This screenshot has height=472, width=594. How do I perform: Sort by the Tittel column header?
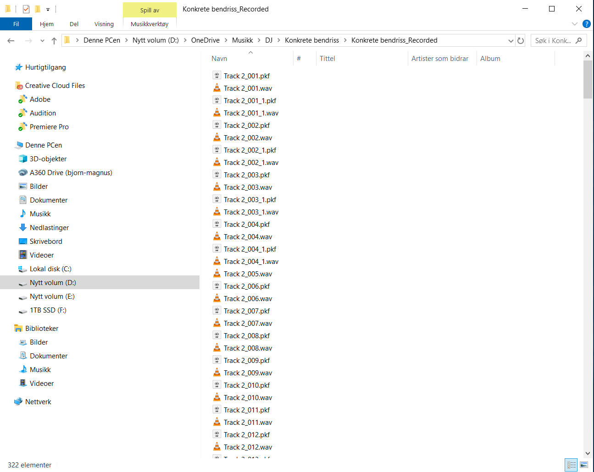point(362,59)
